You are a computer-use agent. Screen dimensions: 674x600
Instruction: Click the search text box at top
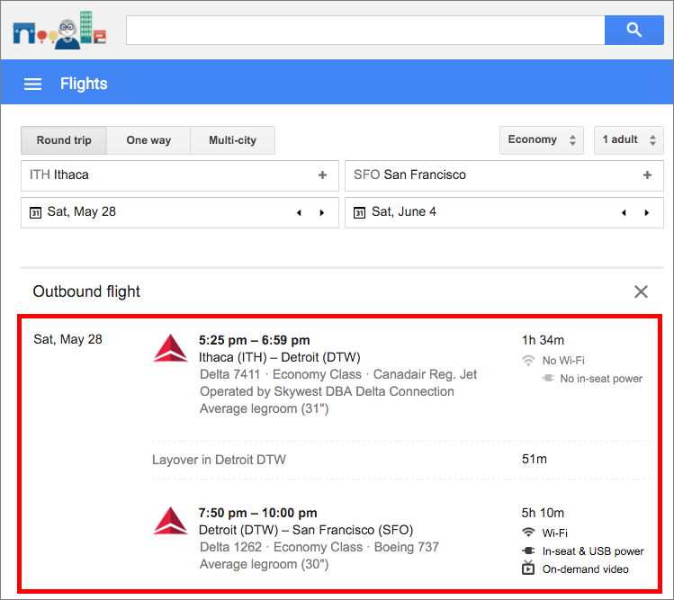click(x=365, y=30)
